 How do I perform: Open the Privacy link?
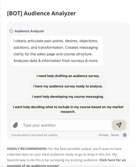tap(104, 135)
